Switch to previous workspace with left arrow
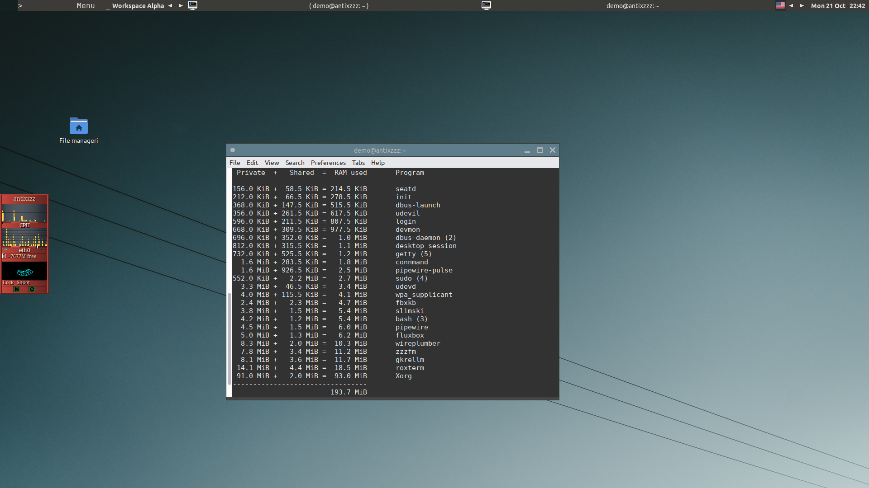The width and height of the screenshot is (869, 488). tap(170, 5)
